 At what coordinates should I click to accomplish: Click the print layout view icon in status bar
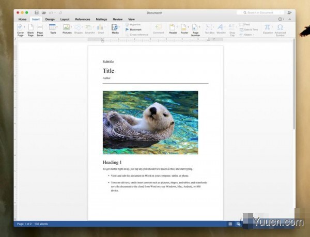coord(230,224)
